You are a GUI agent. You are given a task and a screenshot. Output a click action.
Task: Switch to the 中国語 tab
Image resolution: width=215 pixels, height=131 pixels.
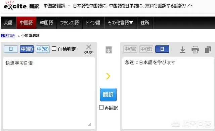[26, 23]
